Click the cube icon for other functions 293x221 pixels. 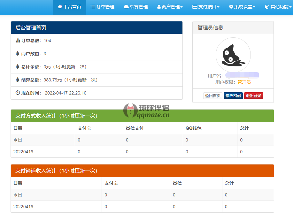(x=267, y=7)
